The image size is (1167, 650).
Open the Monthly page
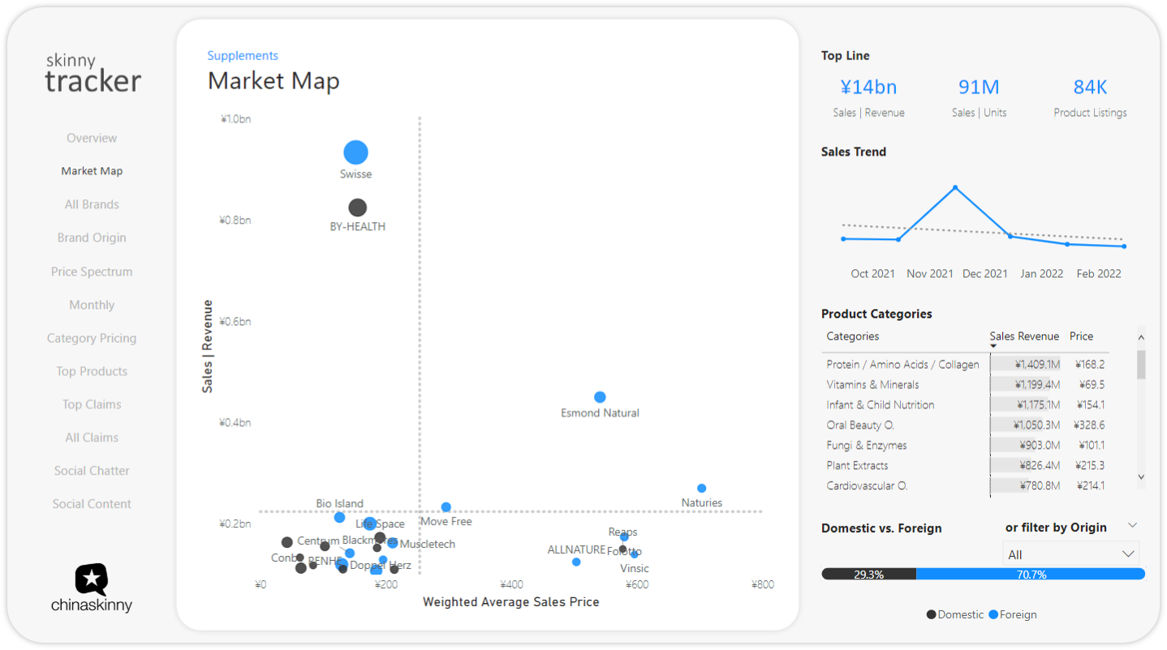92,305
